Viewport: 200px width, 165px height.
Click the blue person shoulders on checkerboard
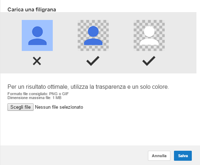click(93, 42)
